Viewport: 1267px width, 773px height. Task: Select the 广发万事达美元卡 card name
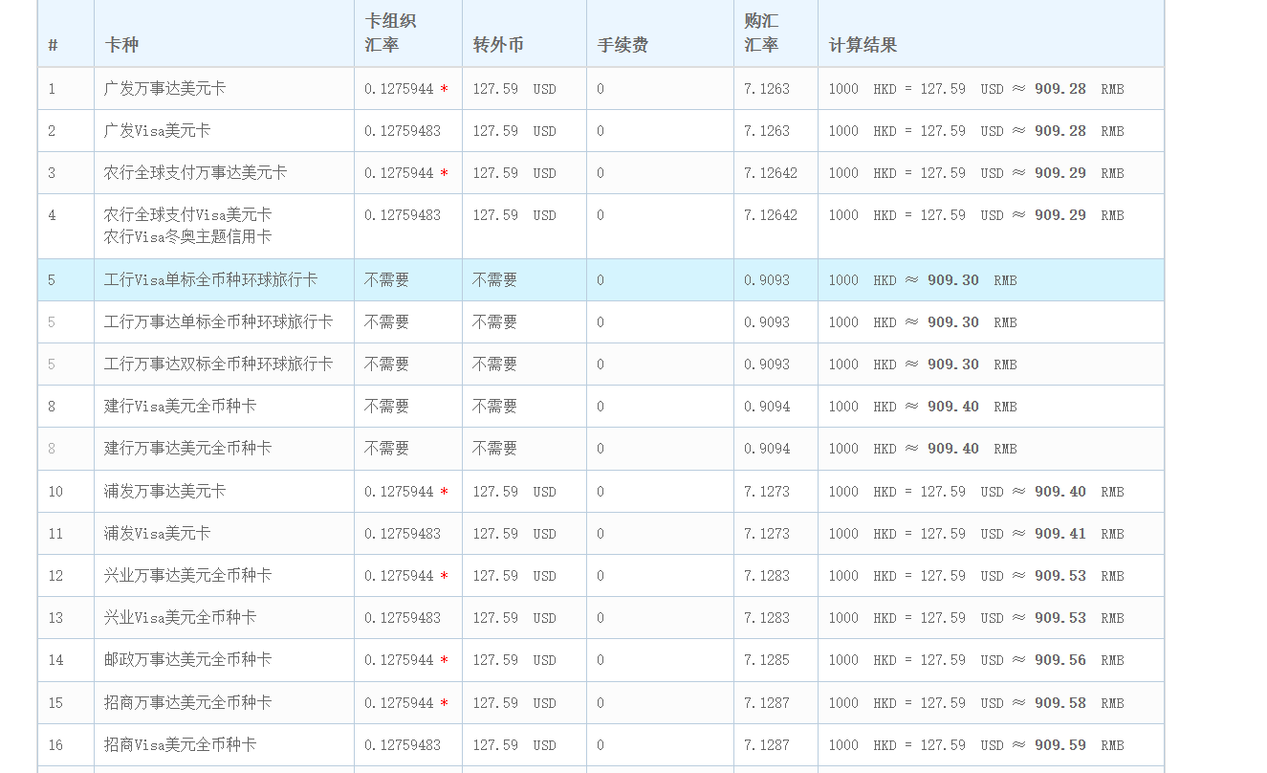[x=164, y=89]
